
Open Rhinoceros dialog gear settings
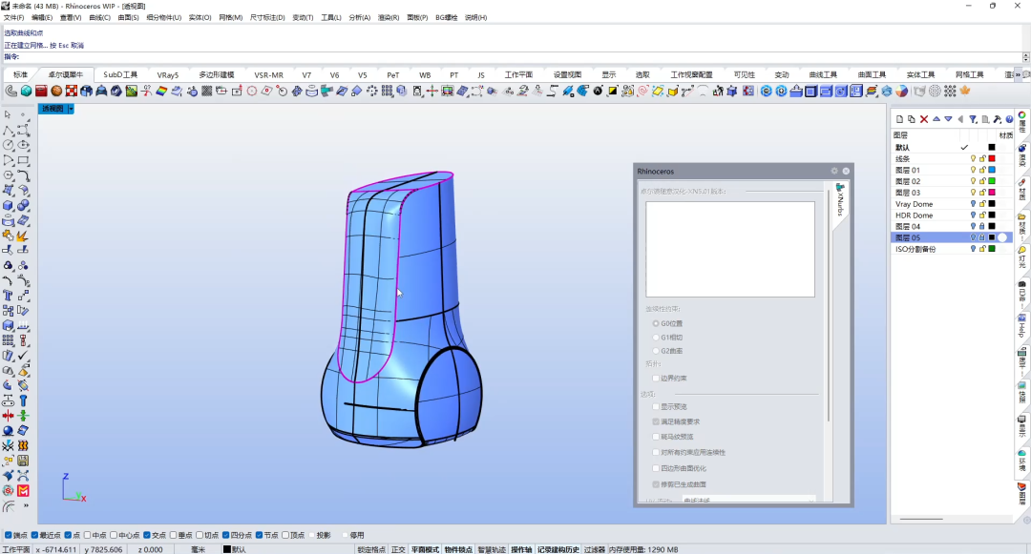point(834,172)
